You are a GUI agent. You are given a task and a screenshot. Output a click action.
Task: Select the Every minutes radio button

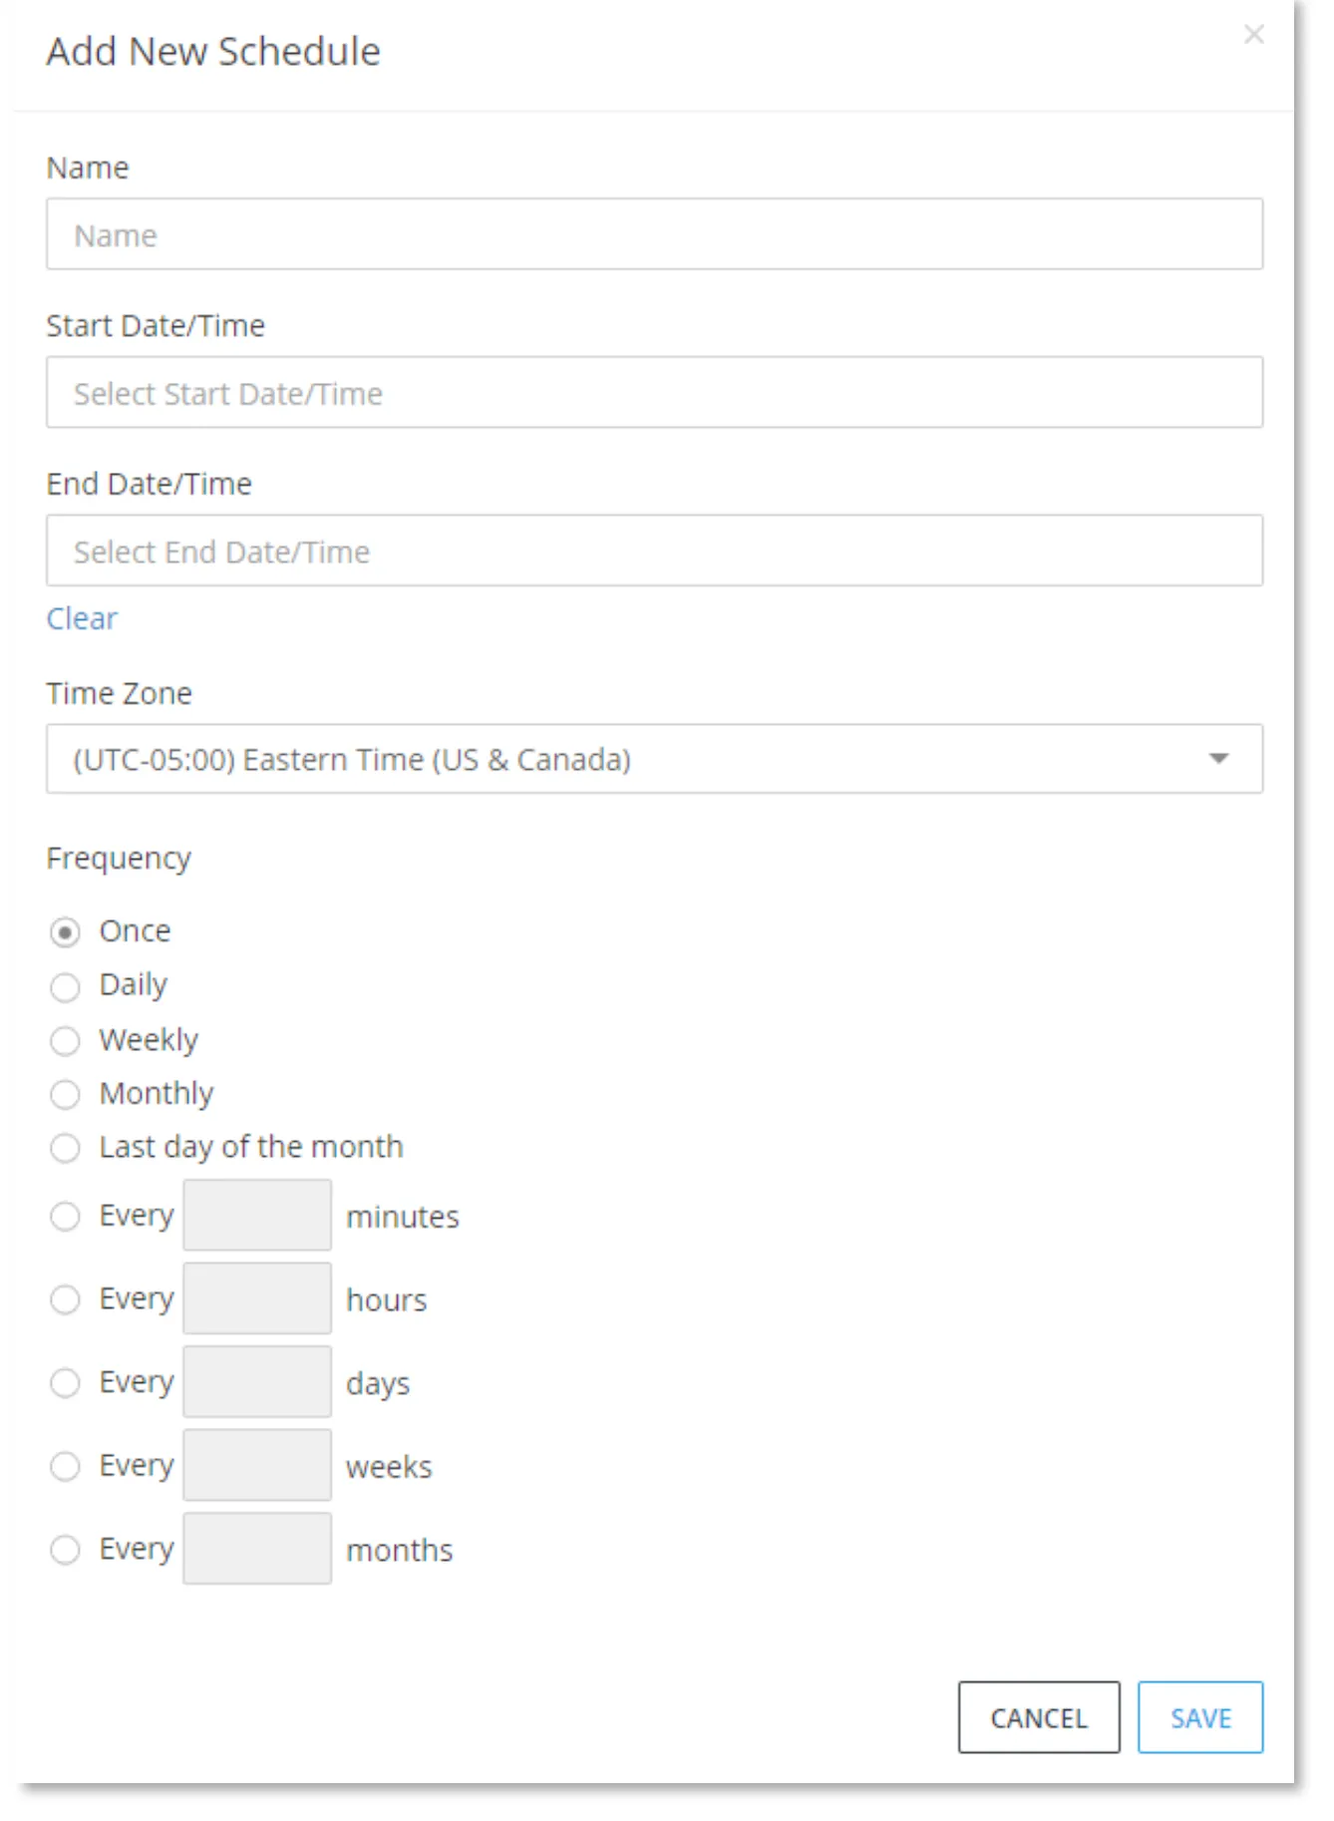65,1217
